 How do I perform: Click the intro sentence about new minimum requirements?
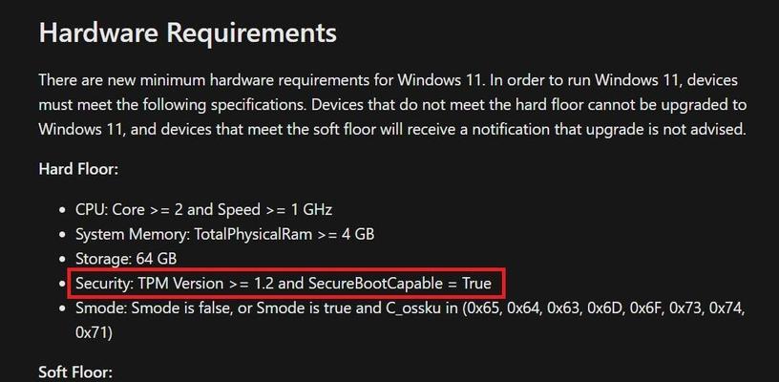262,80
